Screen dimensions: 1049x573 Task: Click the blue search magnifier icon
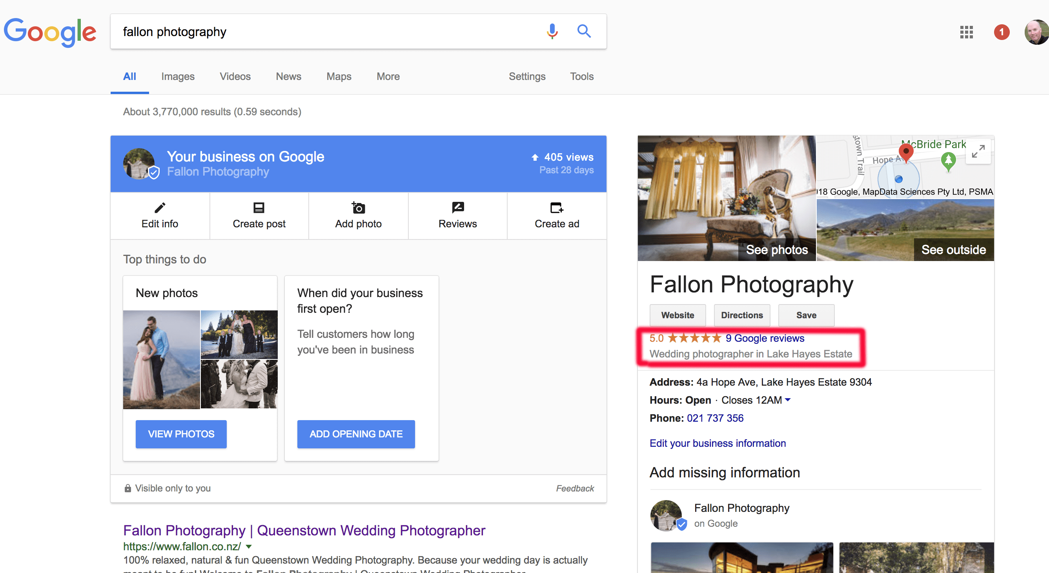pyautogui.click(x=584, y=31)
